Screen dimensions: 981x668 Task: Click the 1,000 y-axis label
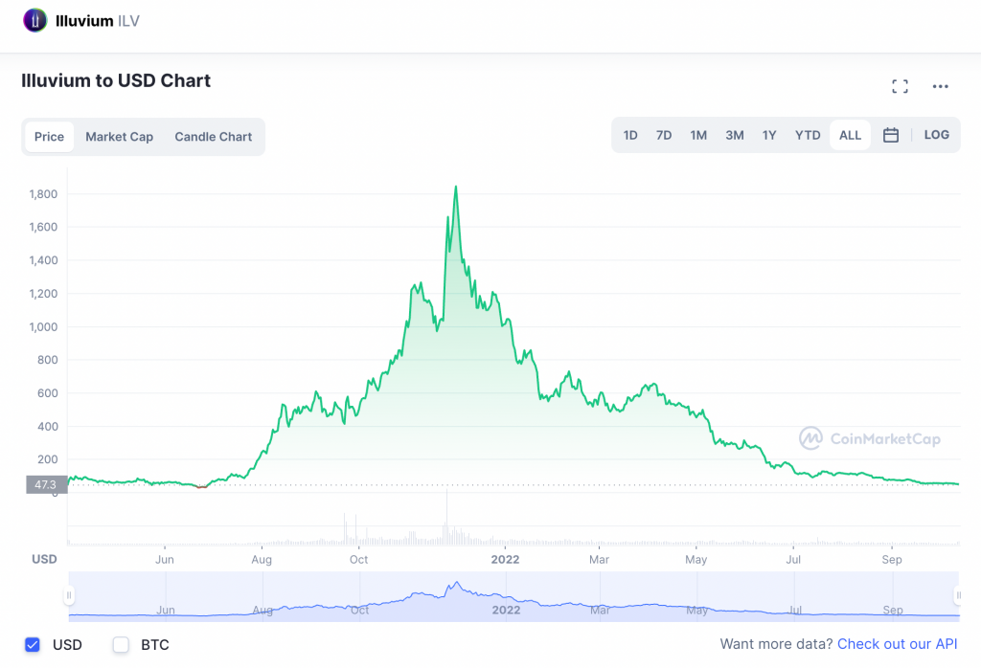43,326
